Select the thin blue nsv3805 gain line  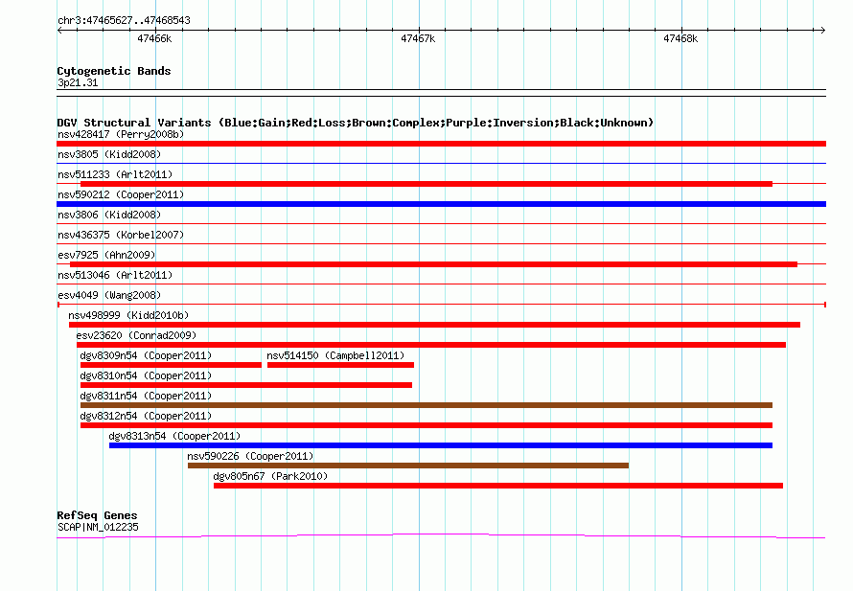pos(441,163)
